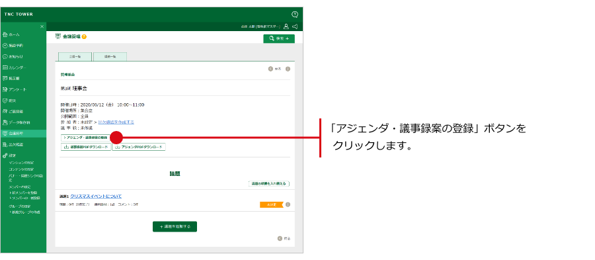This screenshot has height=260, width=595.
Task: Click アジェンダ・議事録案の登録 button
Action: (85, 138)
